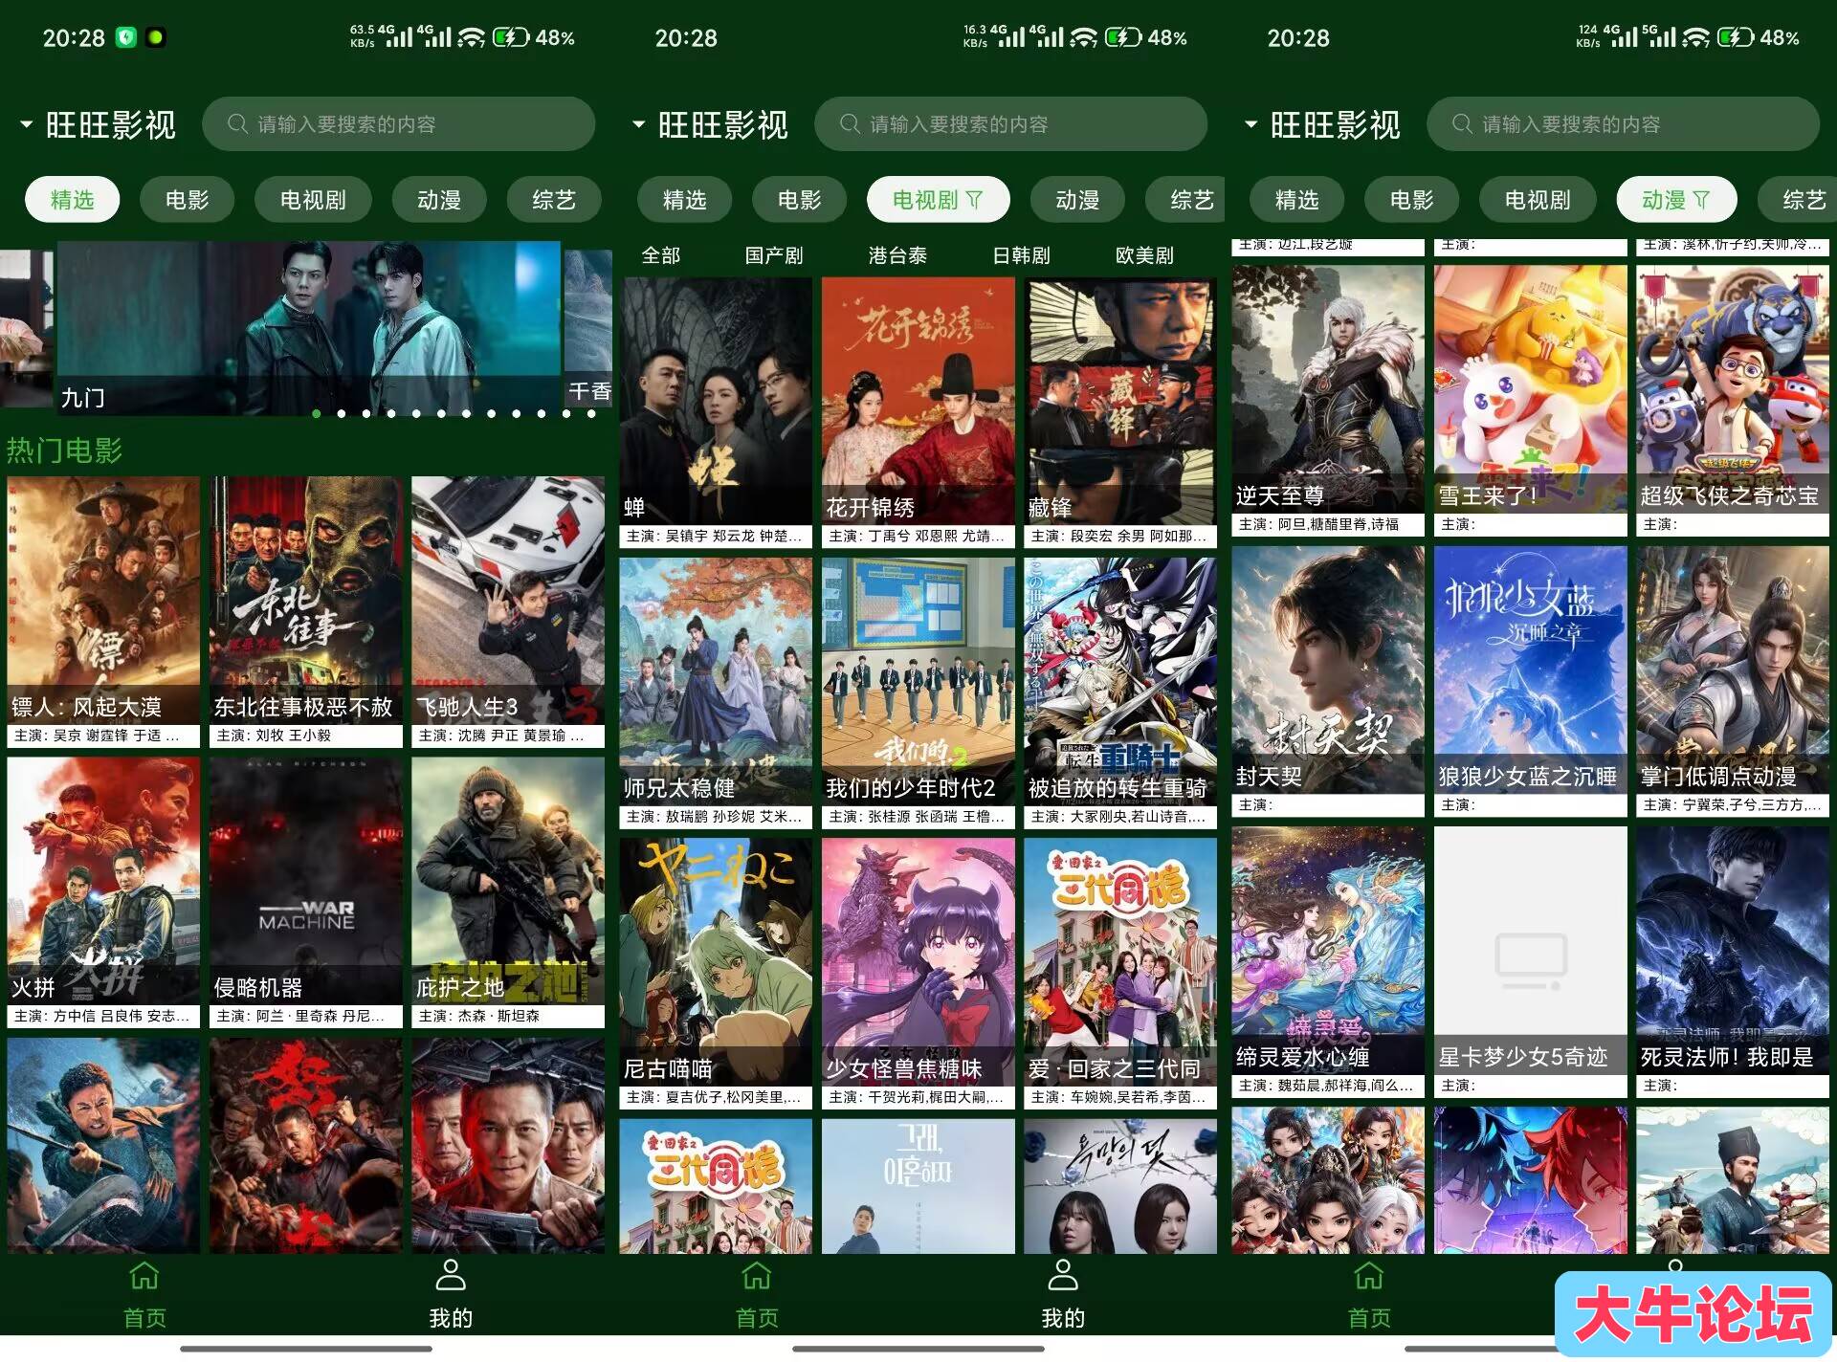Select the 欧美剧 sub-category filter
This screenshot has width=1837, height=1362.
click(x=1144, y=255)
